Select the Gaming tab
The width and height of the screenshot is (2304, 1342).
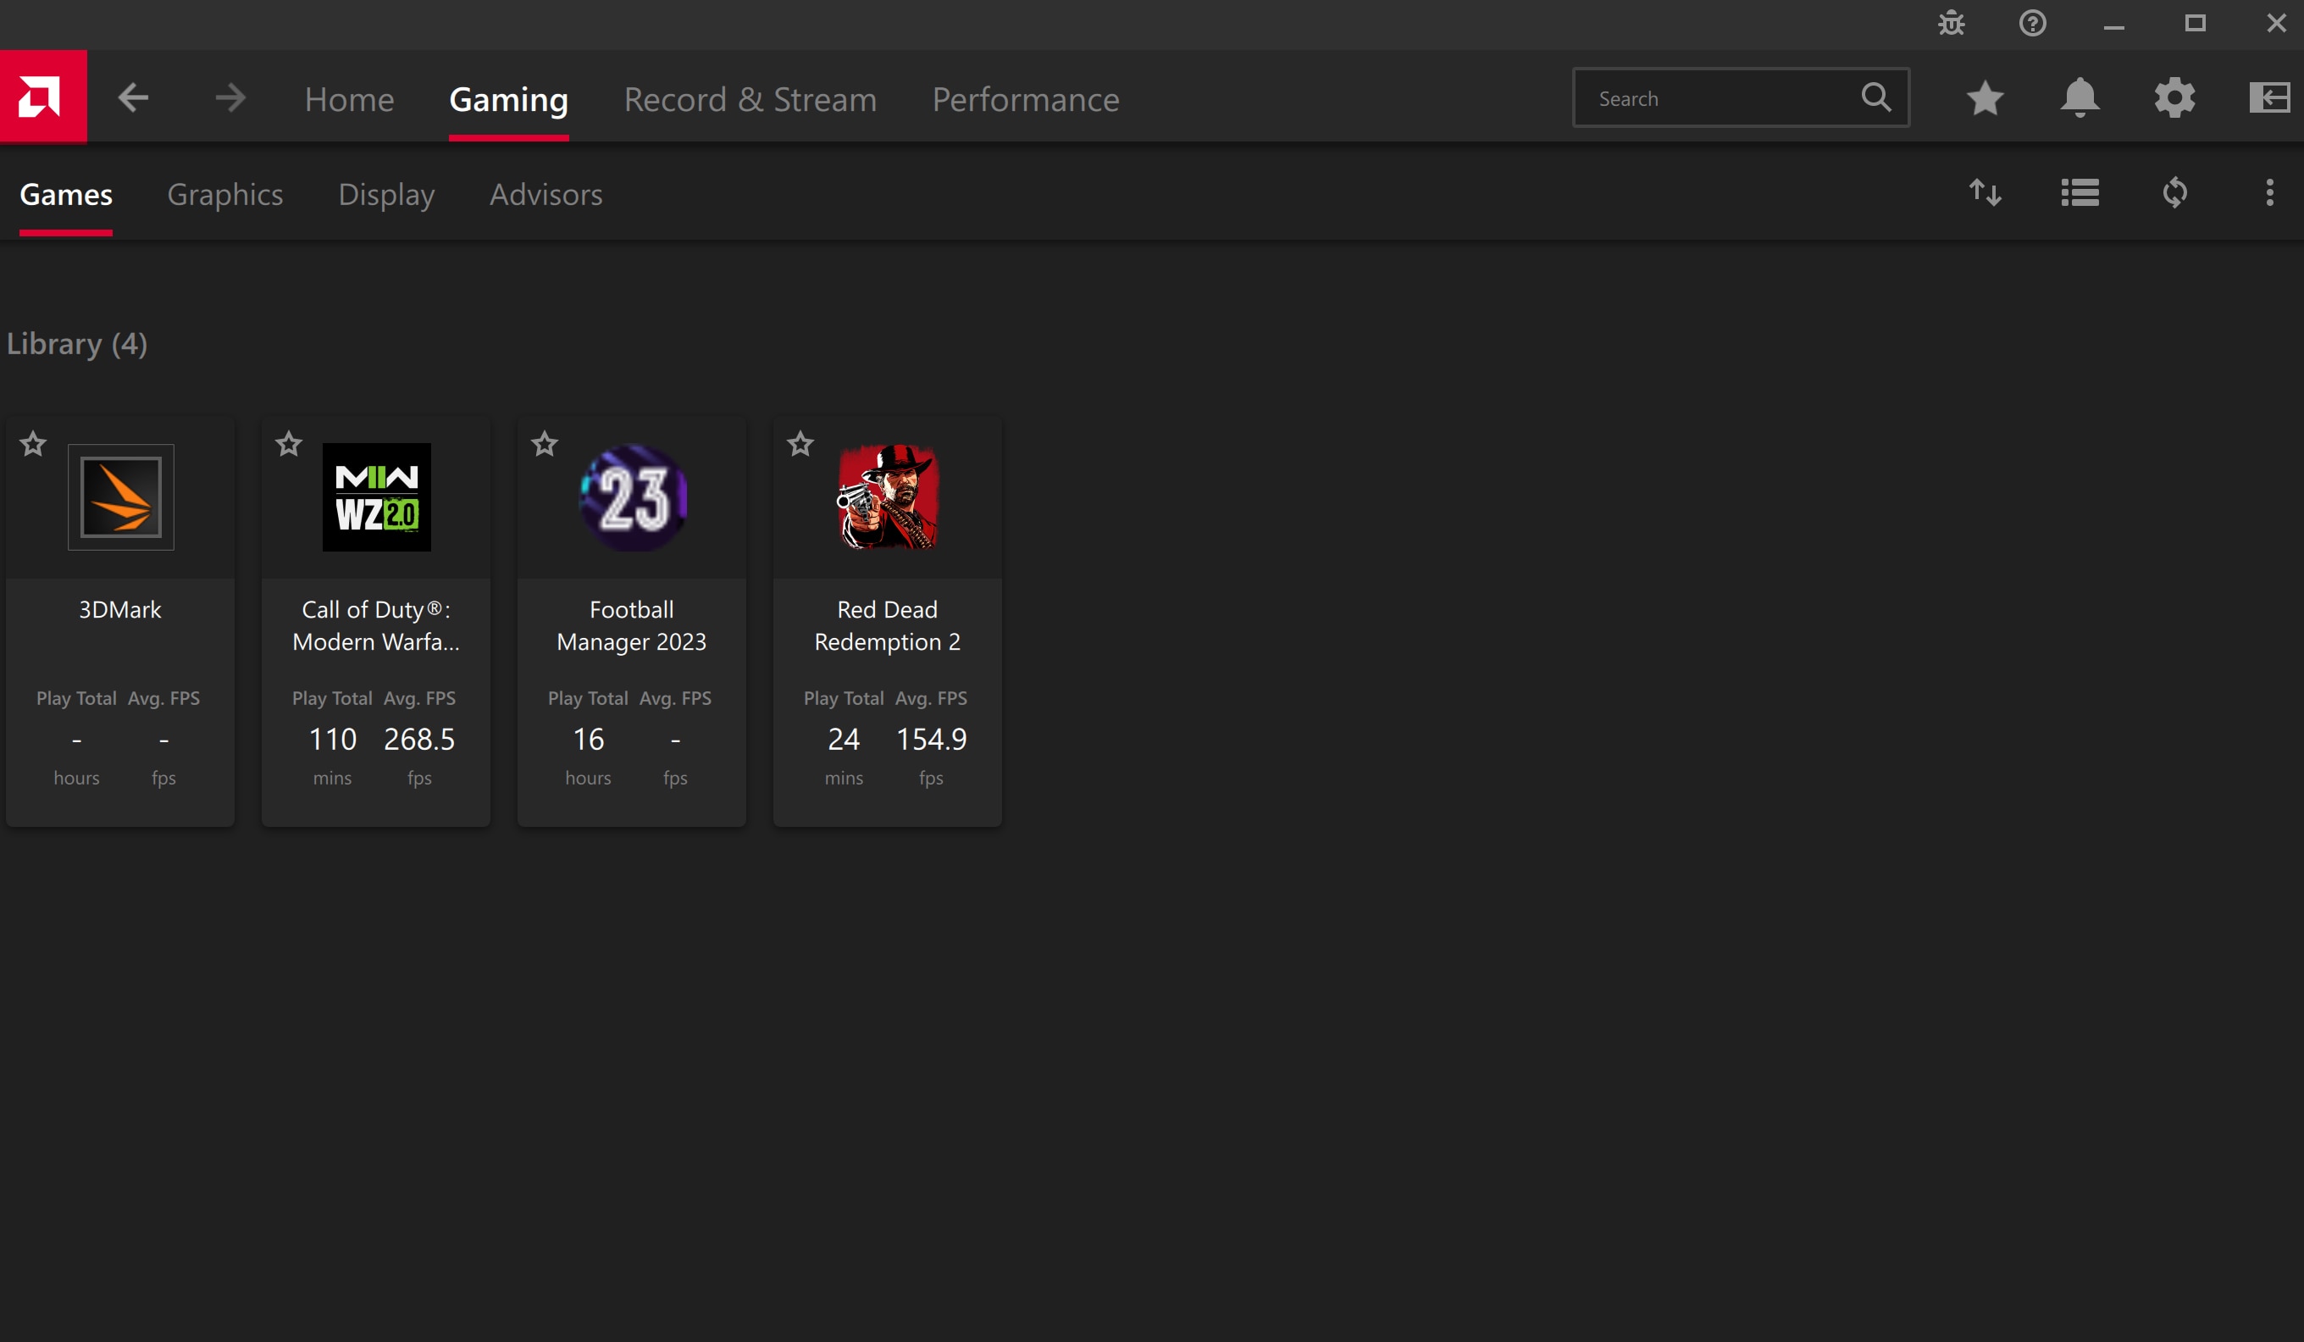point(508,99)
